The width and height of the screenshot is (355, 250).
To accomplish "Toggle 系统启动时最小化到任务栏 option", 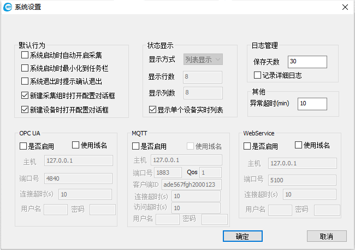I will [x=25, y=68].
